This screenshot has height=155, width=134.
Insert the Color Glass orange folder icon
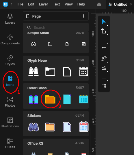[50, 99]
